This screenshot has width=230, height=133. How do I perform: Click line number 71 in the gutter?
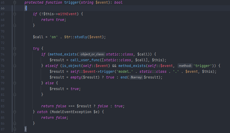point(3,37)
